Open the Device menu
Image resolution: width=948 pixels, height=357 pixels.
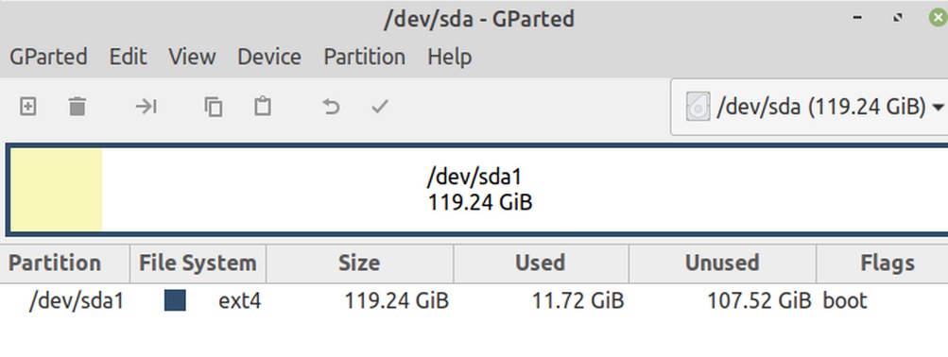(x=269, y=57)
